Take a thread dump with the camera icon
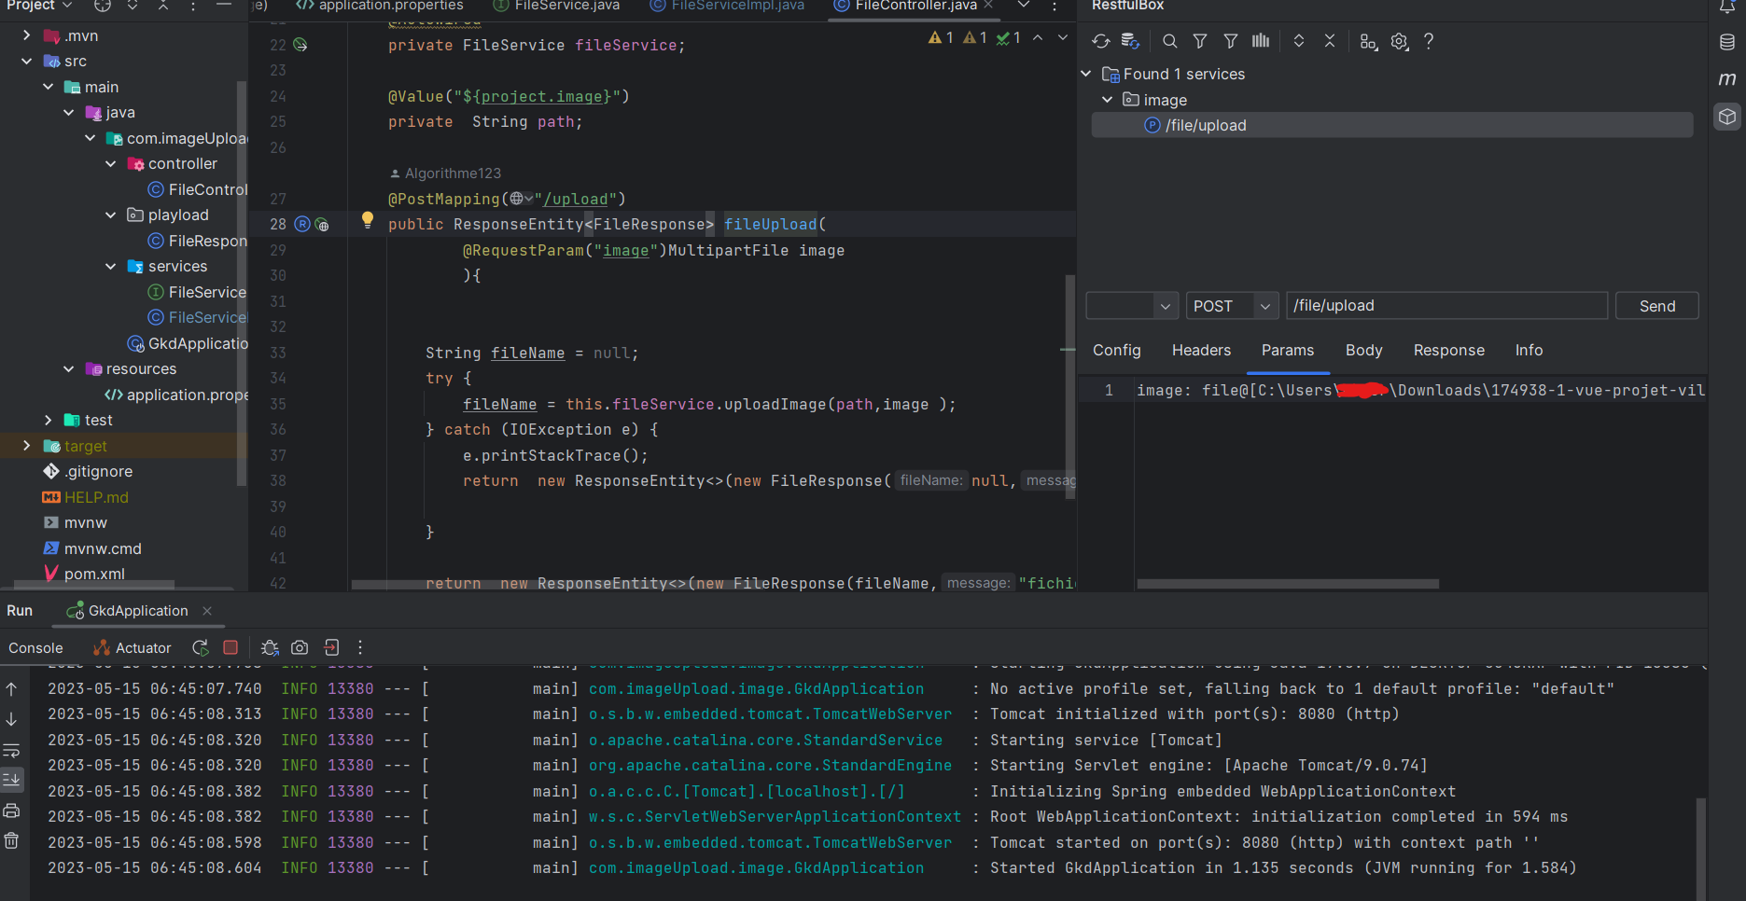Image resolution: width=1746 pixels, height=901 pixels. pyautogui.click(x=300, y=646)
